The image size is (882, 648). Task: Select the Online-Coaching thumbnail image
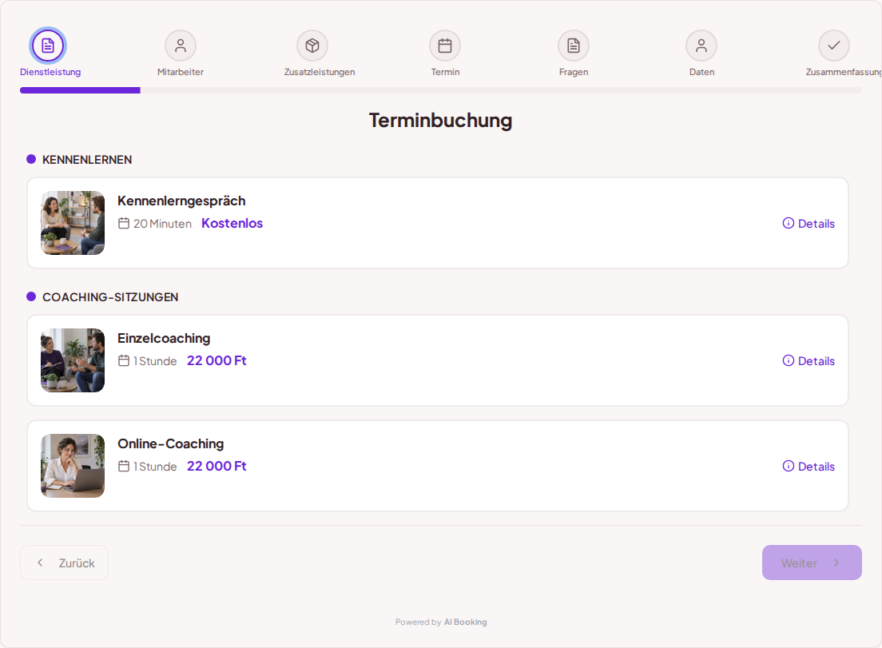(73, 465)
